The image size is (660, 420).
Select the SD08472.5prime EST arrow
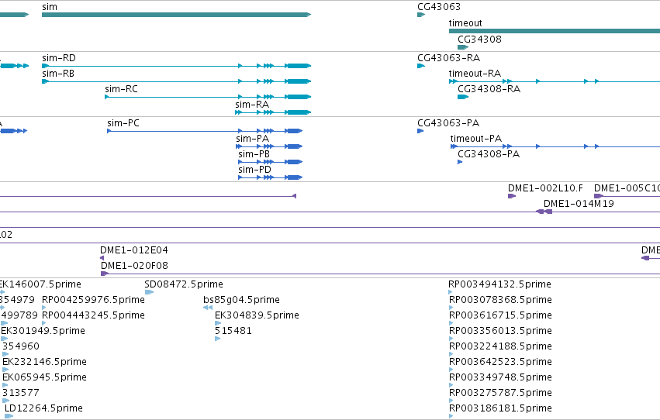(149, 292)
